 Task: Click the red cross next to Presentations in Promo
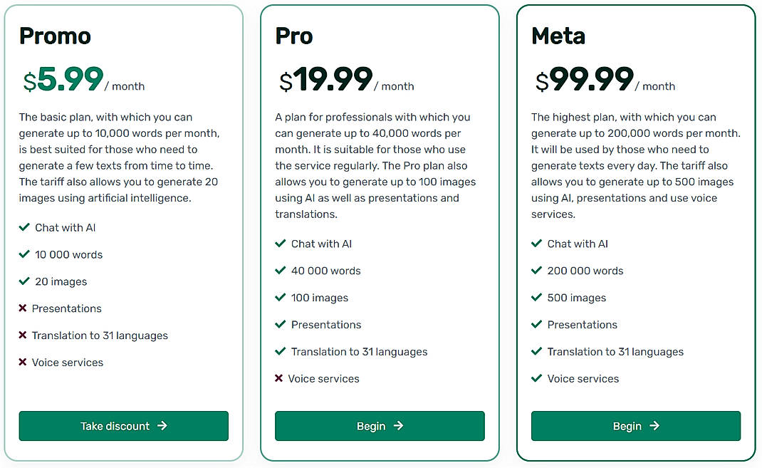click(x=24, y=308)
